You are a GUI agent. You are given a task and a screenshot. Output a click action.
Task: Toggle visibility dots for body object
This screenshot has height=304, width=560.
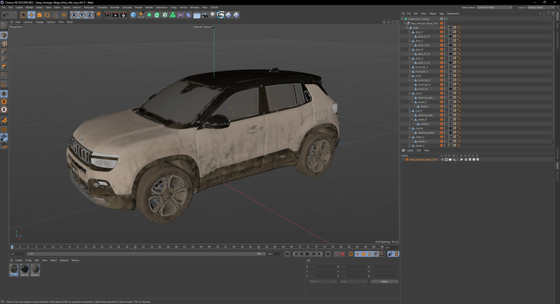(445, 28)
